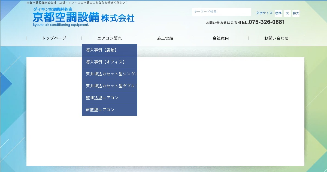Choose 天井埋込カセット型シングルフロー submenu entry
The image size is (327, 172).
pos(110,74)
